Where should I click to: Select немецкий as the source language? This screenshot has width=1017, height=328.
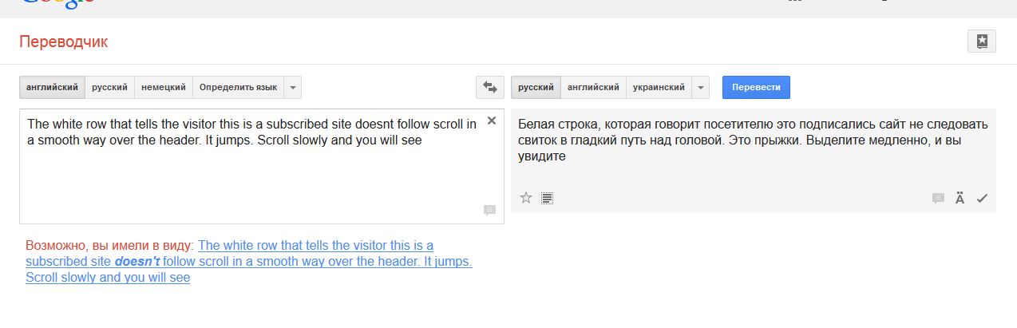[x=164, y=87]
